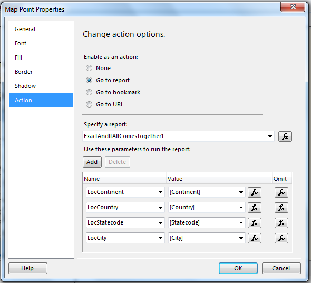
Task: Click the "Specify a report:" label
Action: tap(105, 124)
